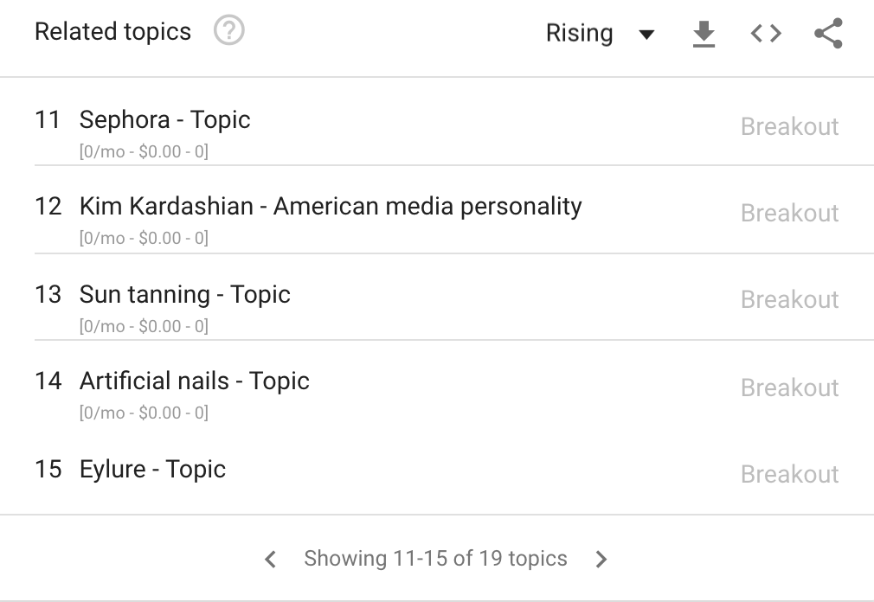Open the Artificial nails topic

[194, 381]
